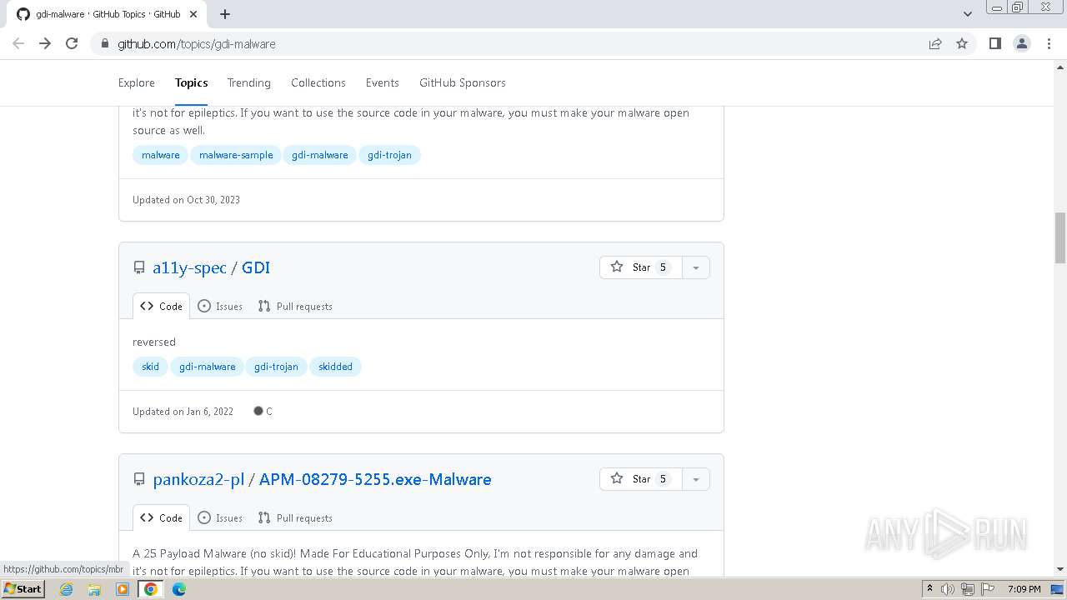This screenshot has width=1067, height=600.
Task: Open Pull requests of APM-08279-5255.exe-Malware
Action: [295, 517]
